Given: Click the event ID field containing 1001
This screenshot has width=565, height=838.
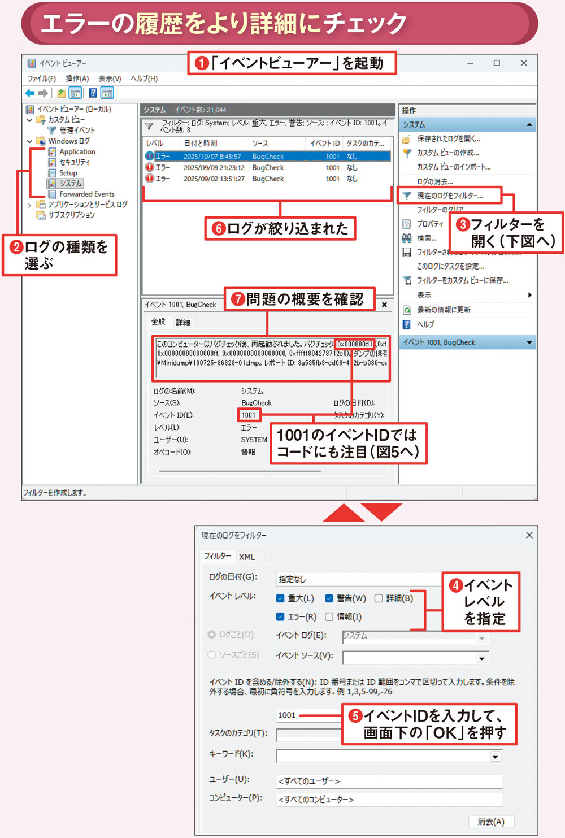Looking at the screenshot, I should tap(309, 715).
